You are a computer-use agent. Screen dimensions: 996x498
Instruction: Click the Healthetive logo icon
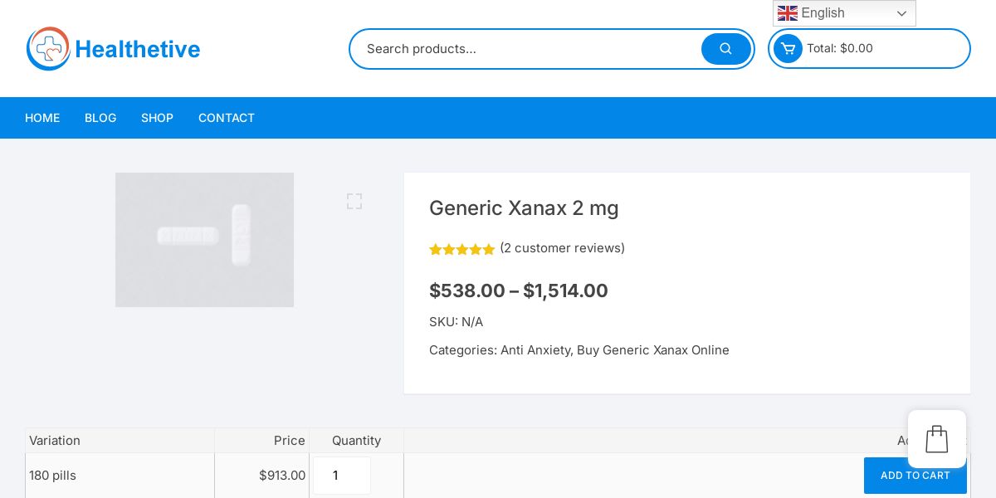click(x=48, y=49)
